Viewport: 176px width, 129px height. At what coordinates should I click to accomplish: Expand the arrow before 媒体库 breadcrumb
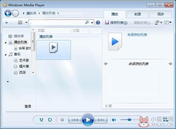24,13
